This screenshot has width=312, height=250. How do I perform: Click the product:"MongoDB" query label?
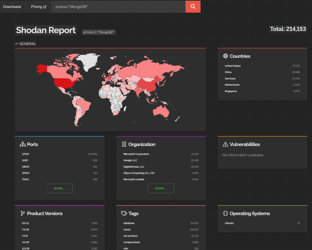(99, 32)
